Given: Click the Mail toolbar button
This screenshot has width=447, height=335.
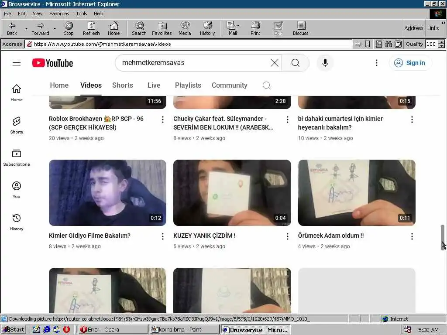Looking at the screenshot, I should (232, 28).
